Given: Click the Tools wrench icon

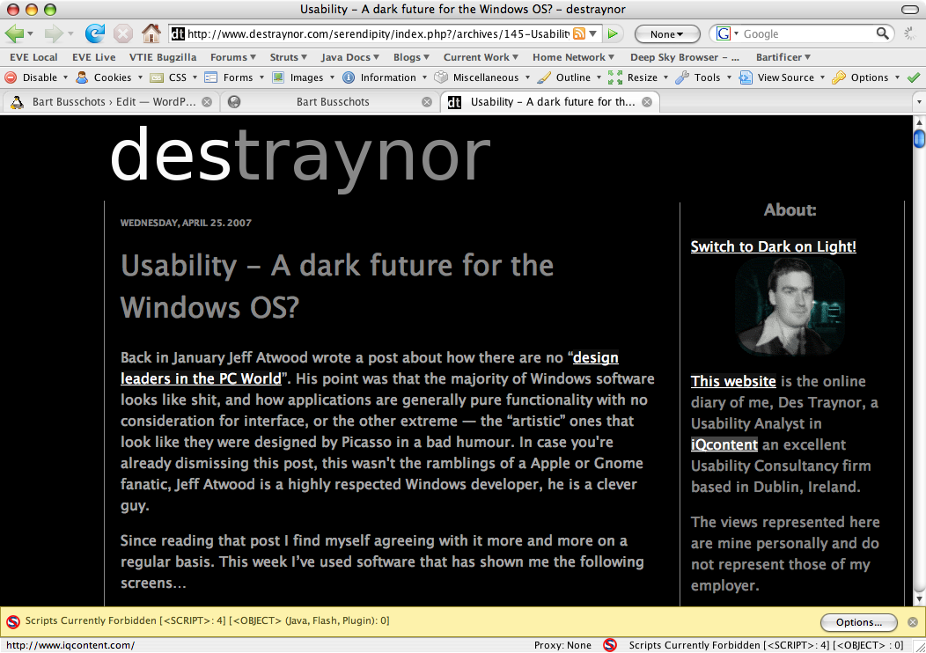Looking at the screenshot, I should coord(682,77).
